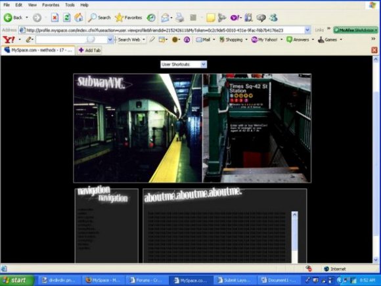Open Yahoo Shopping from toolbar

(x=231, y=39)
